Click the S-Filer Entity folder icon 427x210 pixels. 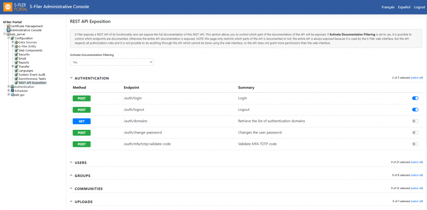[16, 46]
